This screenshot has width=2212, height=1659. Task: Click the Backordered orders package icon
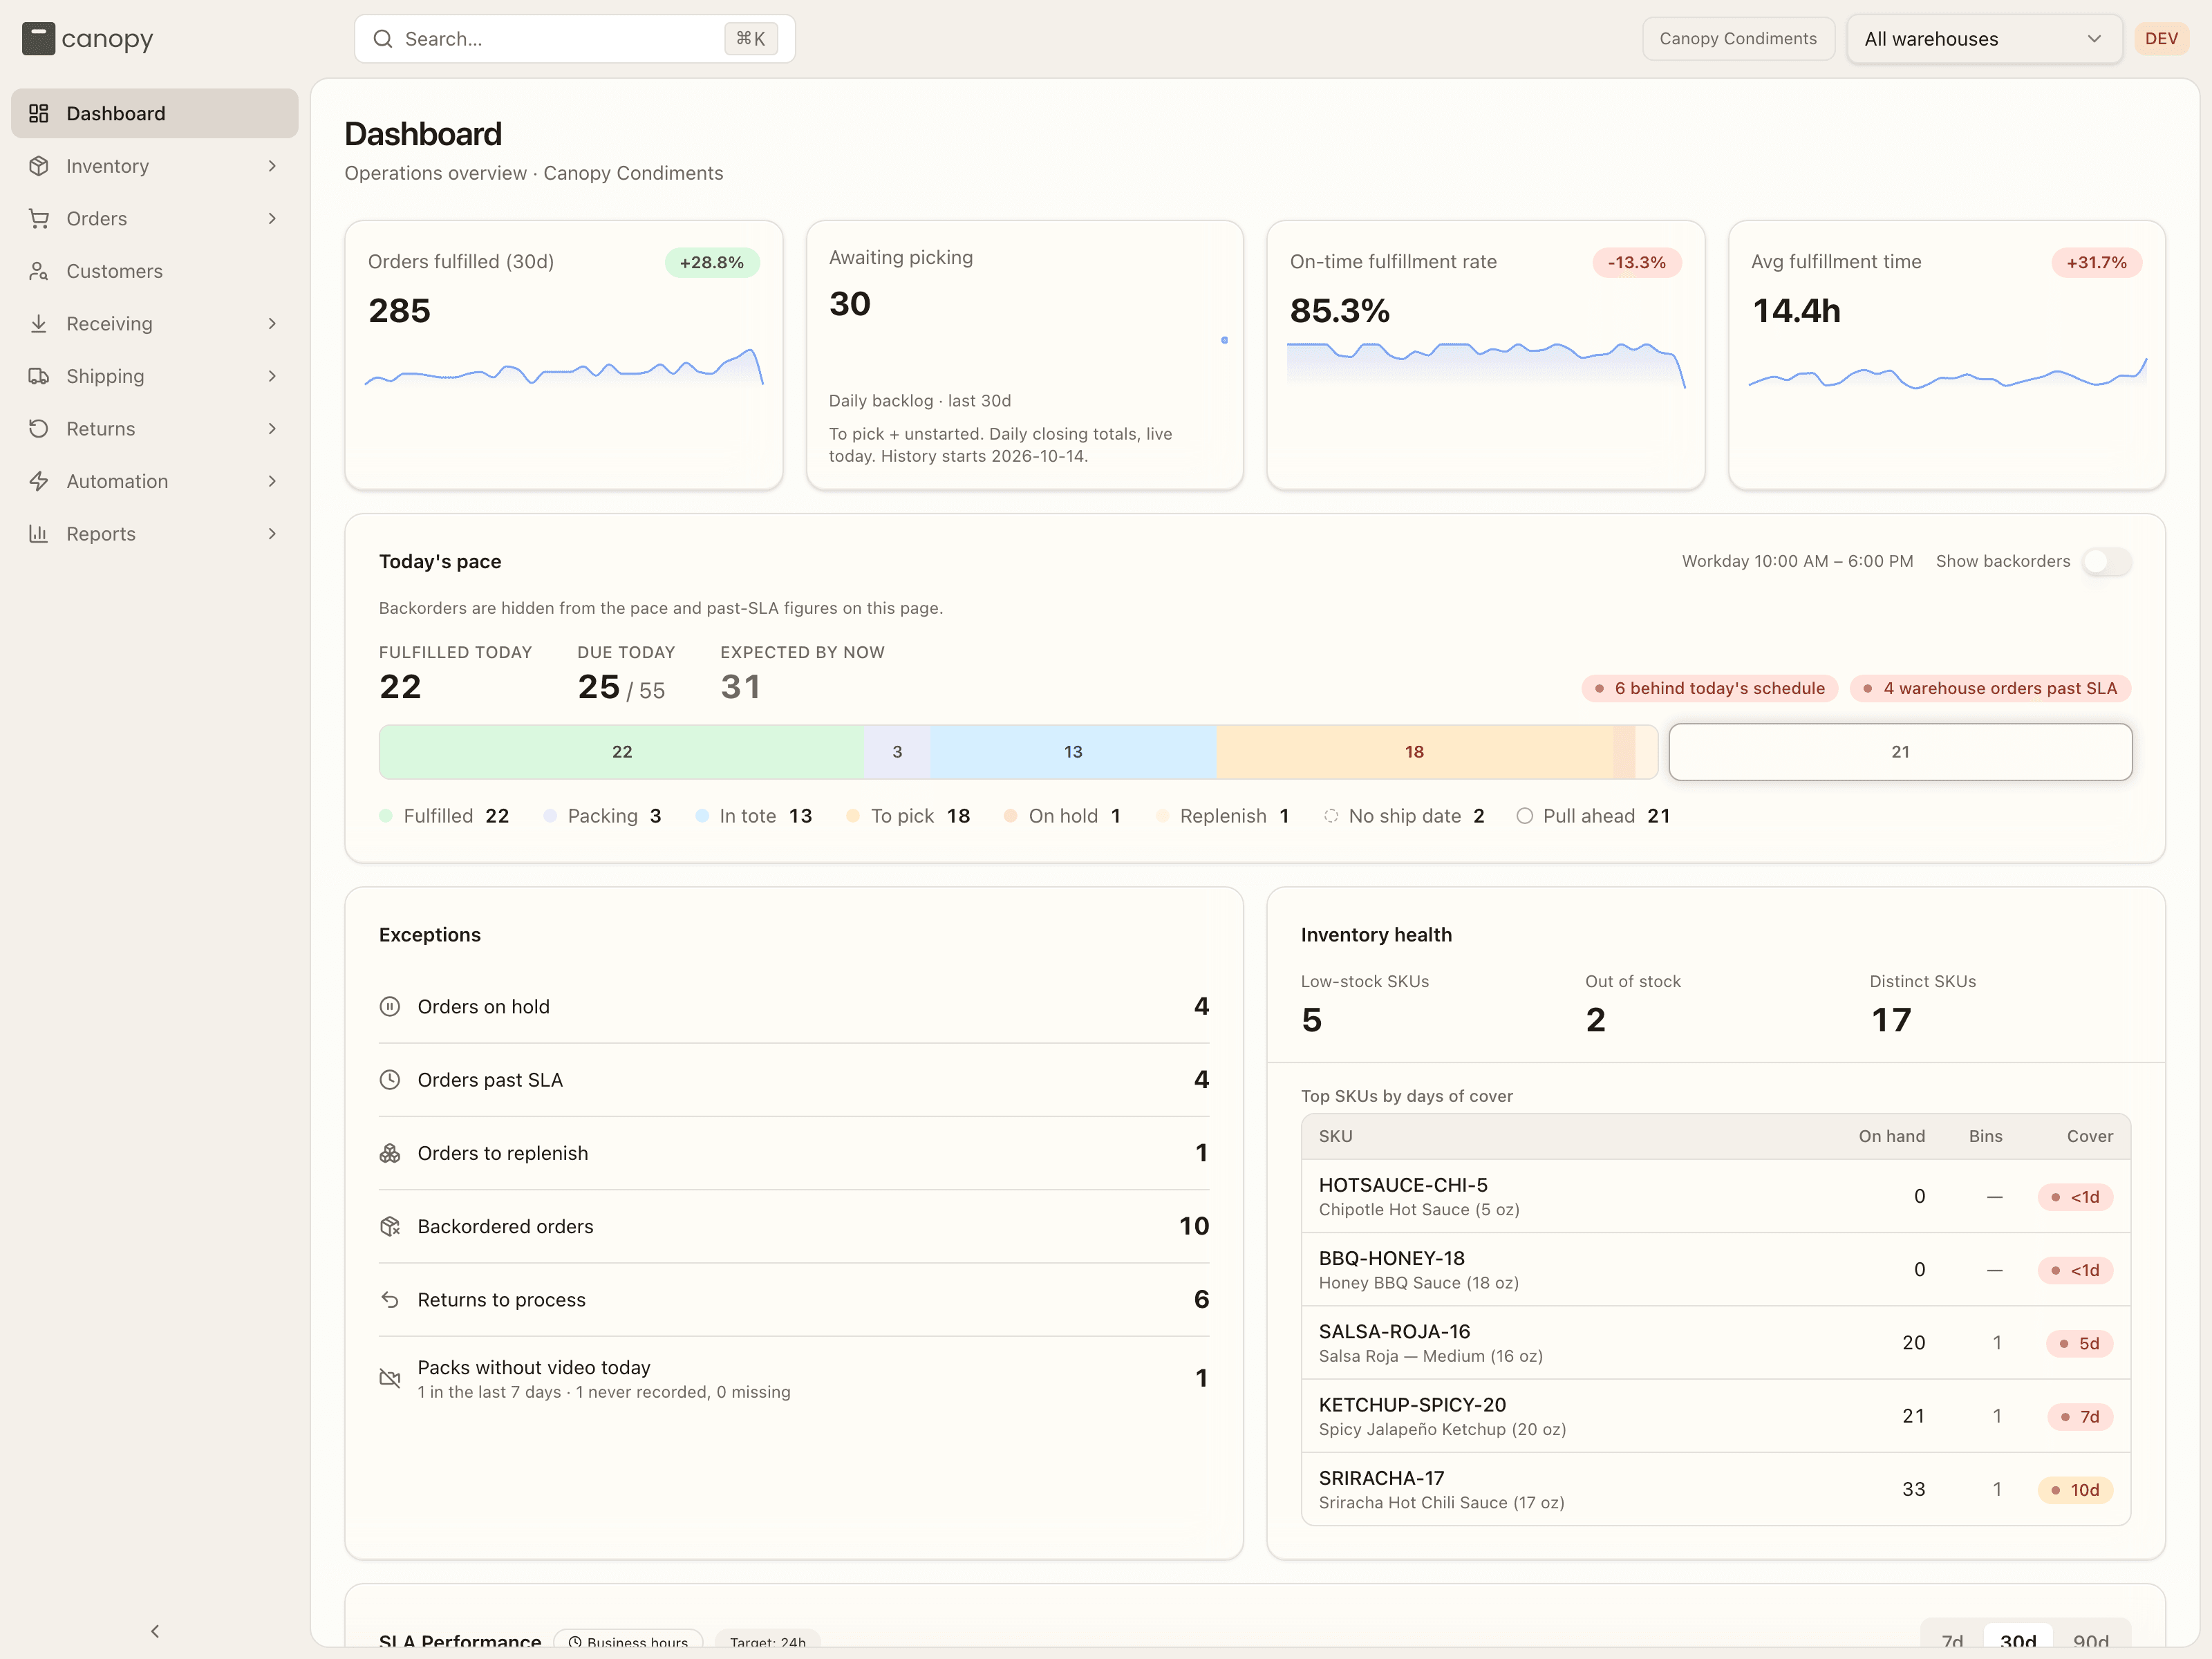point(390,1226)
